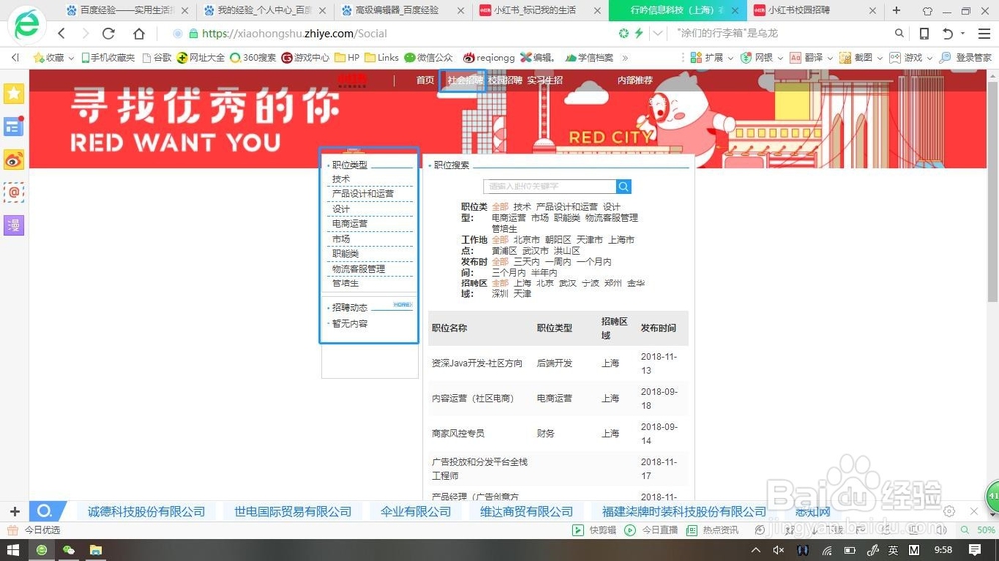The image size is (999, 561).
Task: Open the mail @ icon in left sidebar
Action: pyautogui.click(x=14, y=192)
